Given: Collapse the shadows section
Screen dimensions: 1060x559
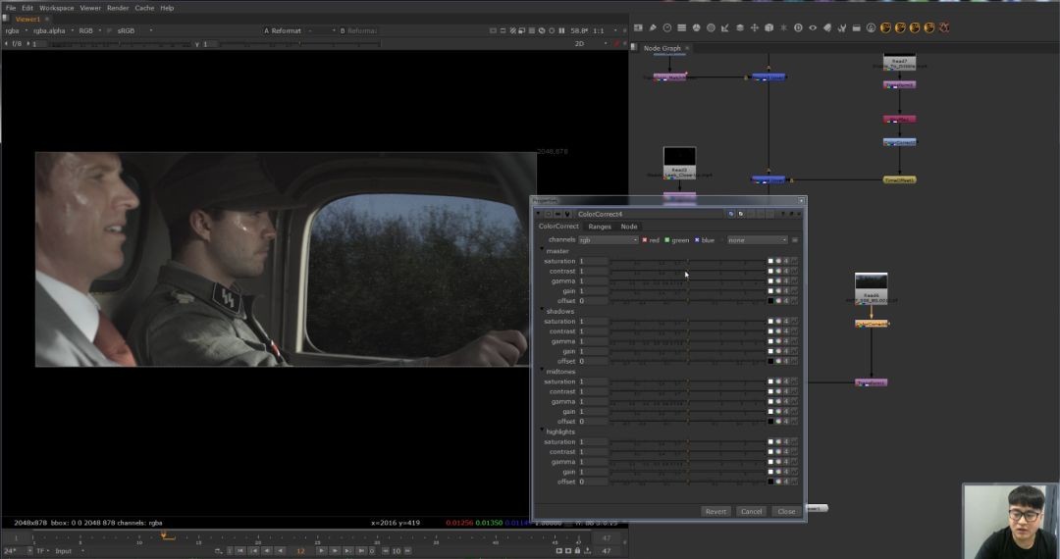Looking at the screenshot, I should click(x=542, y=309).
